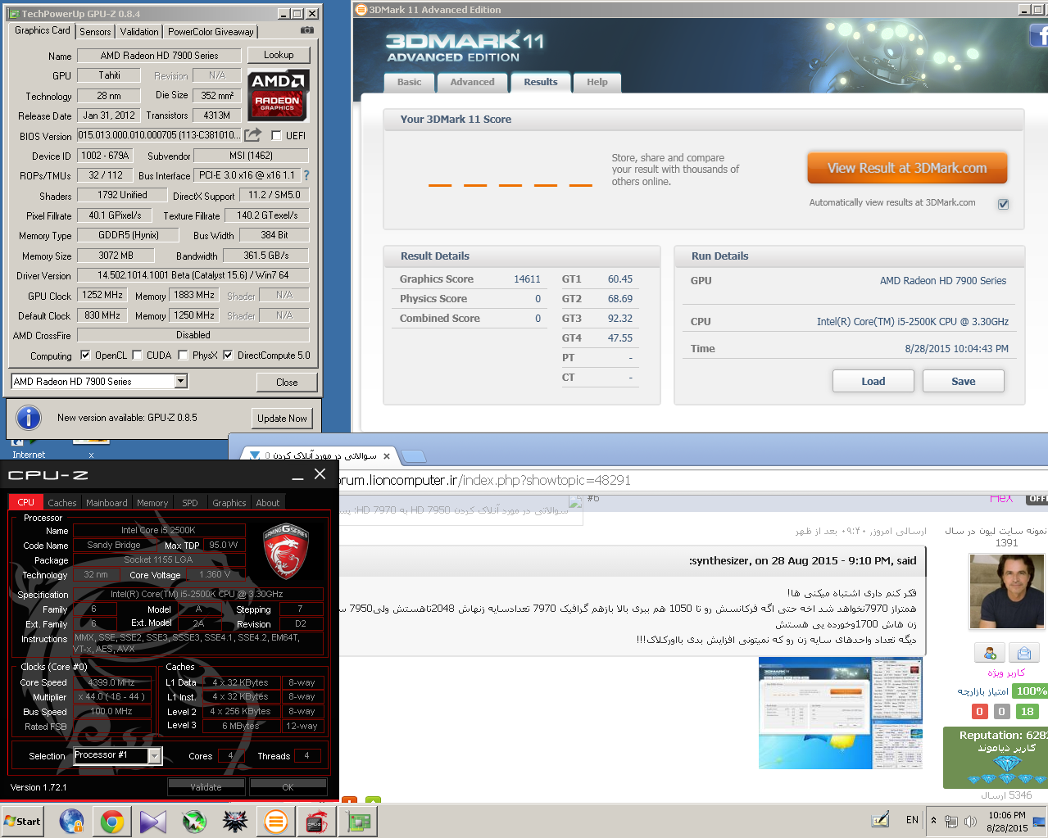Open the PowerColor Giveaway tab
Screen dimensions: 1048x838
[x=211, y=32]
